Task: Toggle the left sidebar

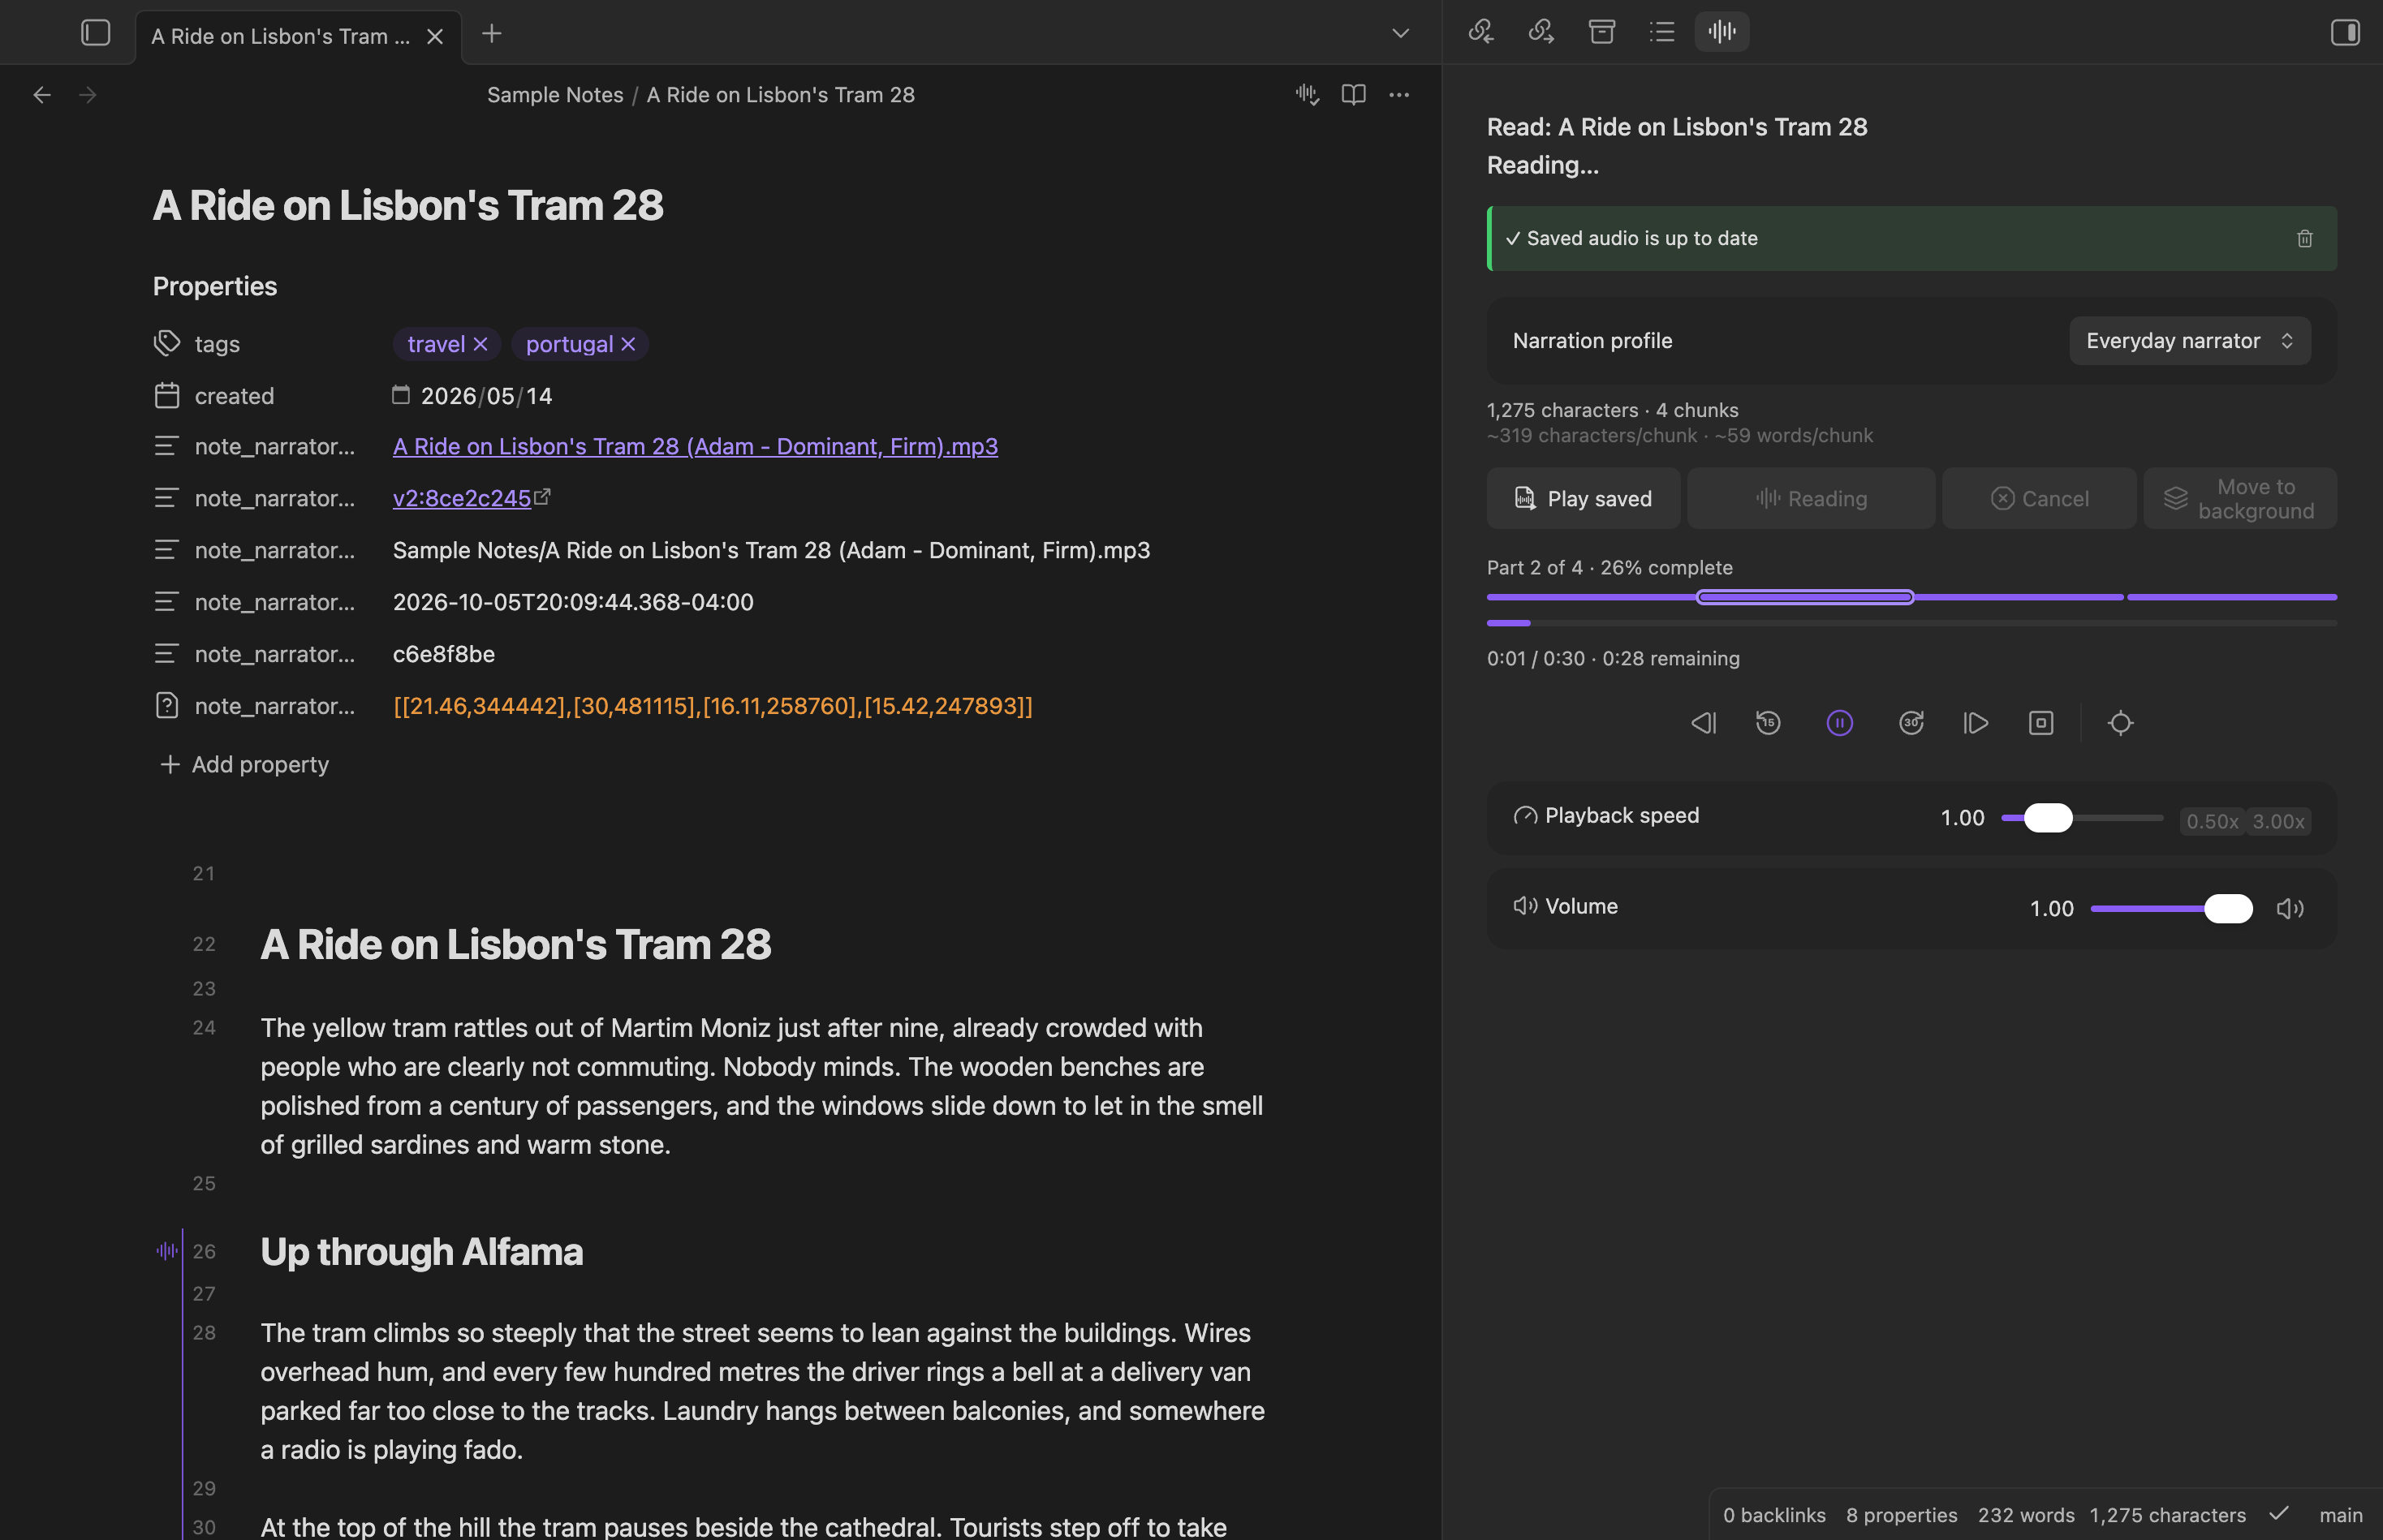Action: (x=95, y=33)
